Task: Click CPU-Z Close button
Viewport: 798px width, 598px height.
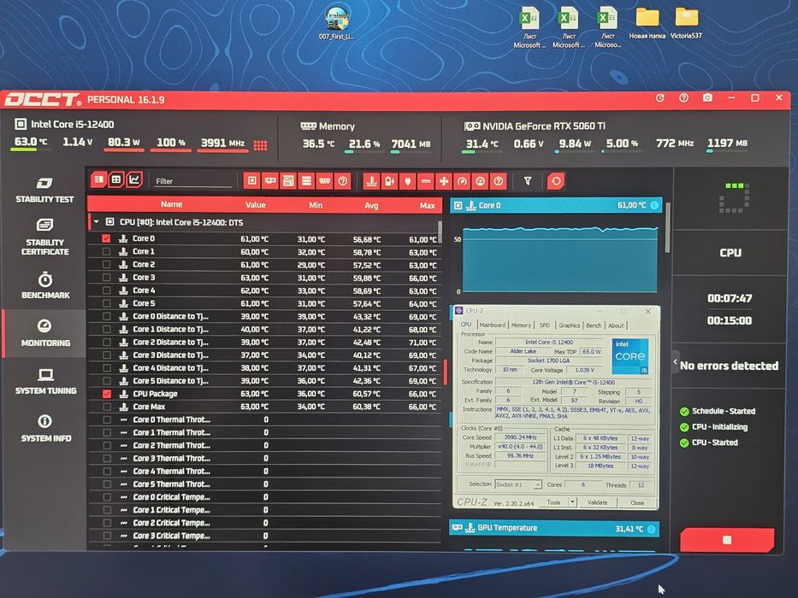Action: pyautogui.click(x=637, y=502)
